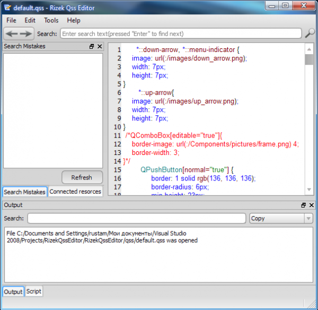Click the main search text field

181,33
